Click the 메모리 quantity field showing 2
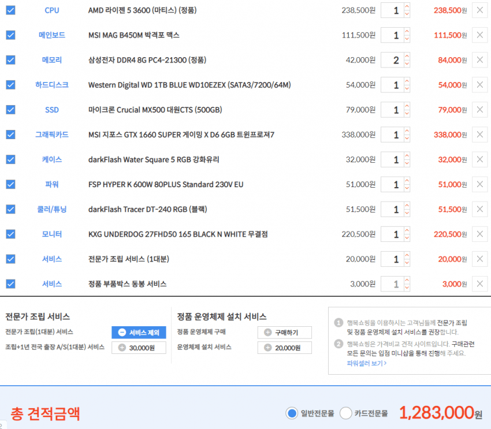 tap(392, 60)
